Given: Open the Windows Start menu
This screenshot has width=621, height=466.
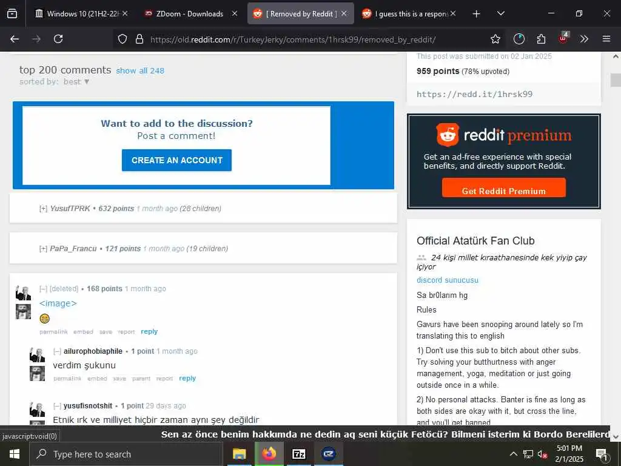Looking at the screenshot, I should click(x=15, y=454).
